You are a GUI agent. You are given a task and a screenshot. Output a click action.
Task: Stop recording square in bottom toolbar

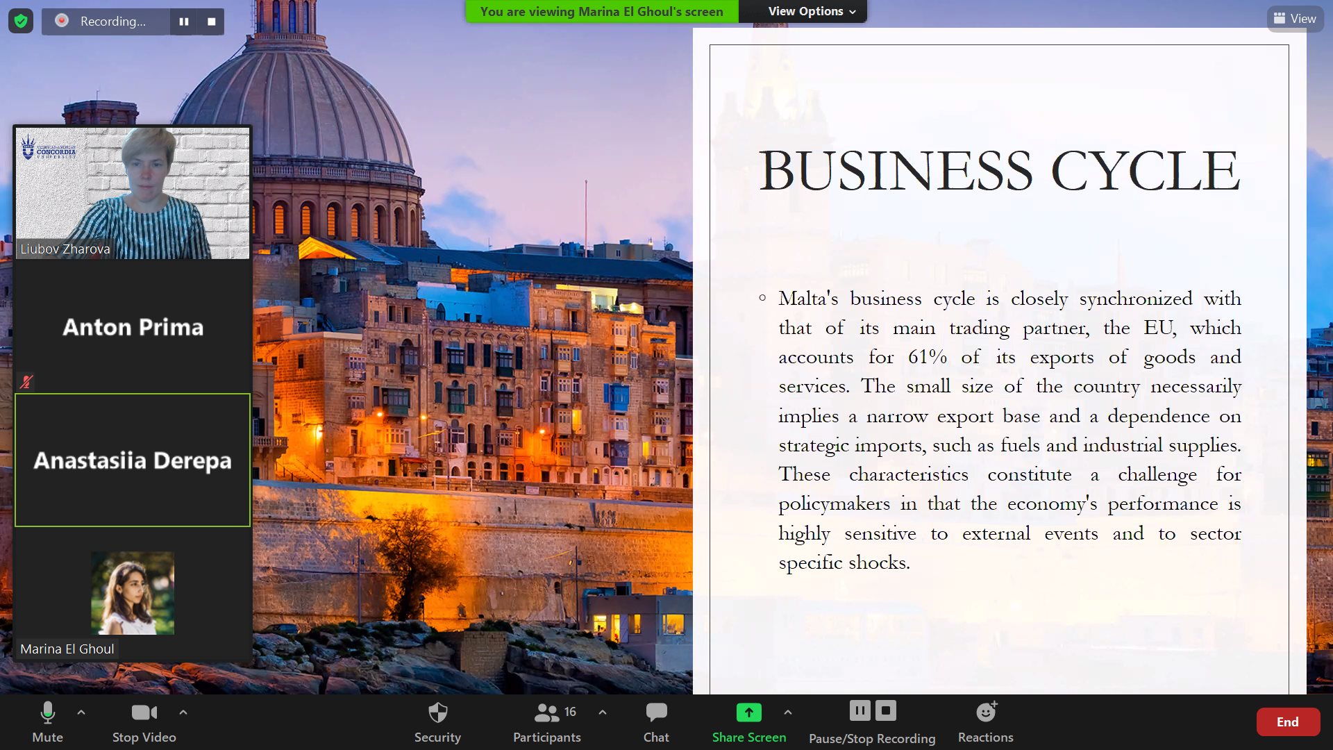886,710
